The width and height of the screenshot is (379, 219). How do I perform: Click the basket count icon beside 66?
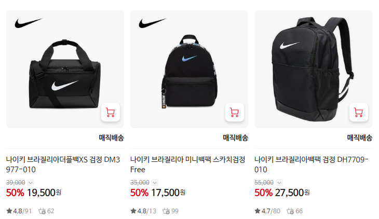pyautogui.click(x=290, y=211)
